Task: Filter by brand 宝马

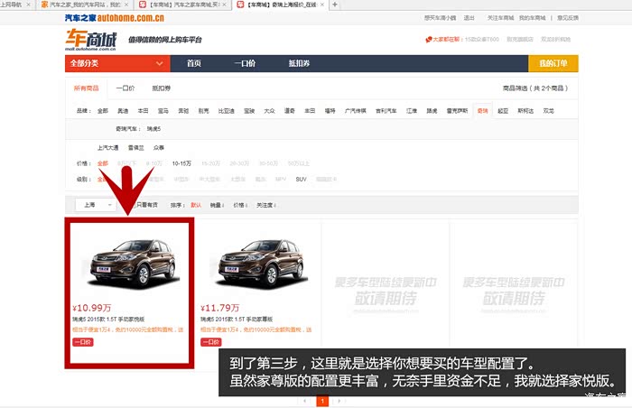Action: point(163,111)
